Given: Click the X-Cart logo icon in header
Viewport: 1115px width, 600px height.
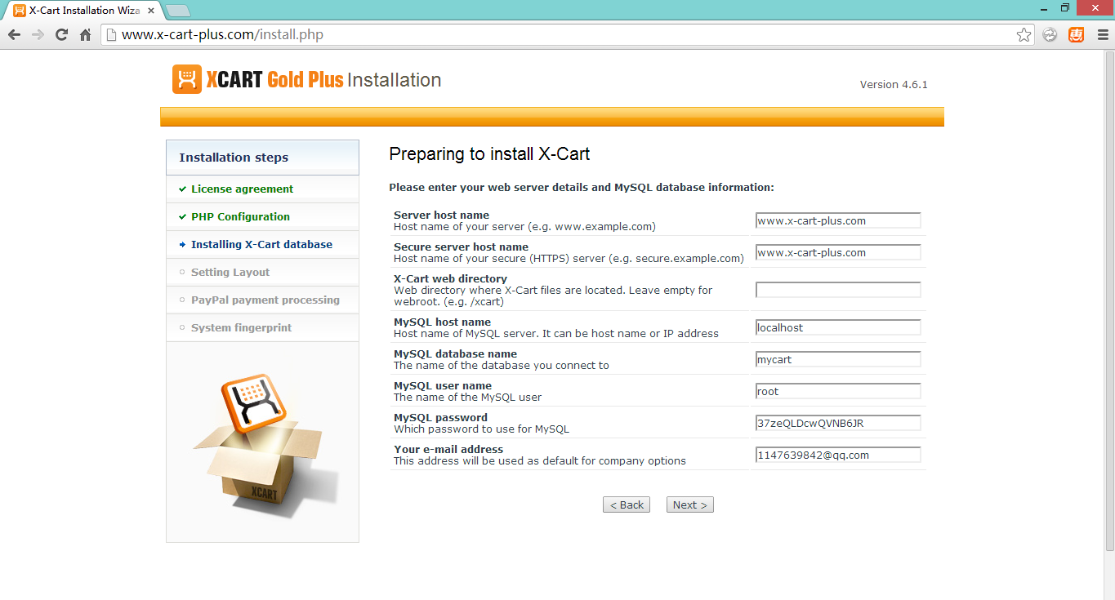Looking at the screenshot, I should point(187,79).
